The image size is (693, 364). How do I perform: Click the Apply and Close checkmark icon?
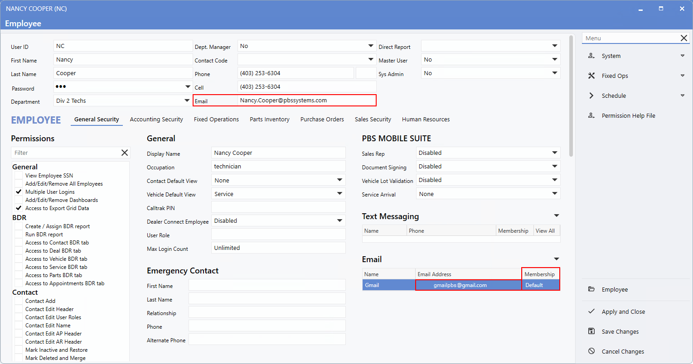[x=591, y=311]
